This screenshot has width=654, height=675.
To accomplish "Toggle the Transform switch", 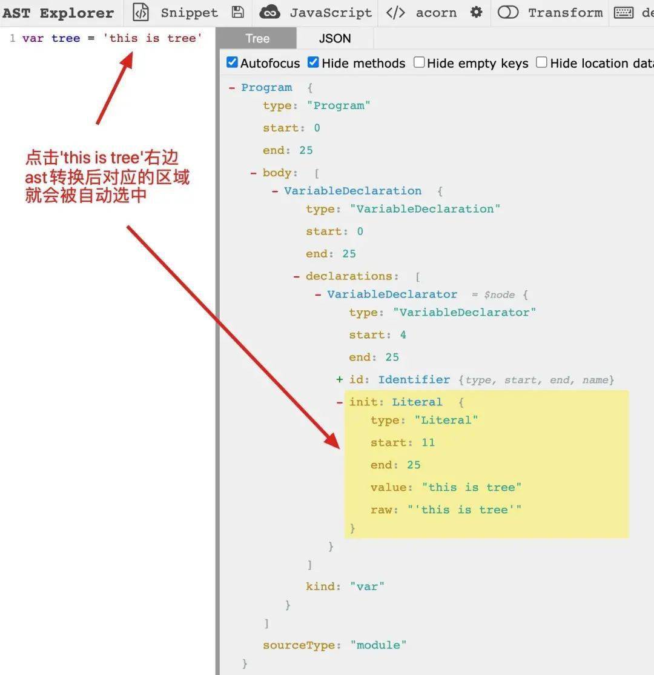I will (x=507, y=12).
